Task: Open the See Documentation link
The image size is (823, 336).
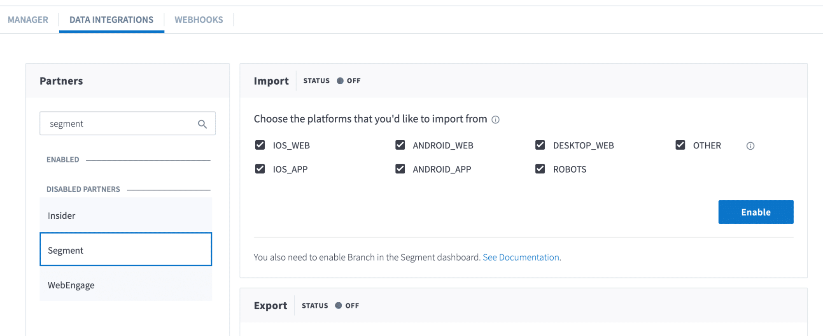Action: coord(520,257)
